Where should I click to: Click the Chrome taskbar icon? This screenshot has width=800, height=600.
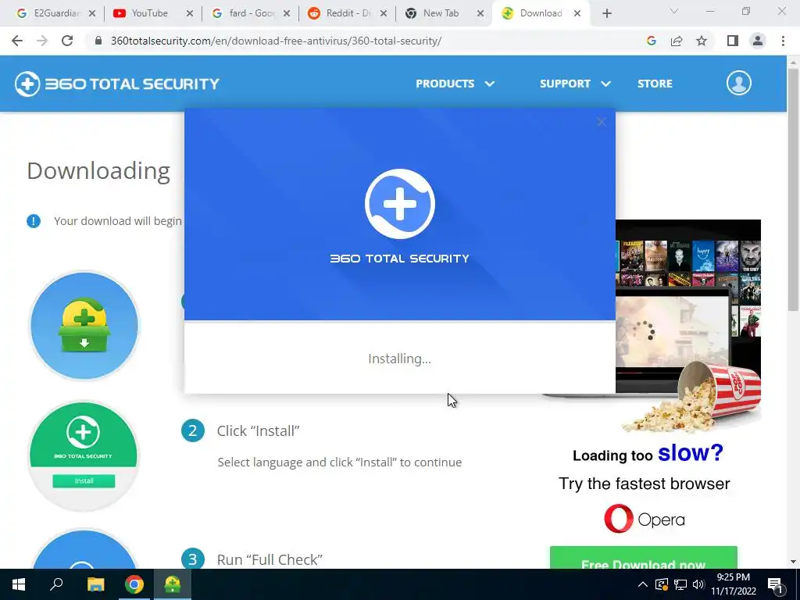click(x=134, y=584)
